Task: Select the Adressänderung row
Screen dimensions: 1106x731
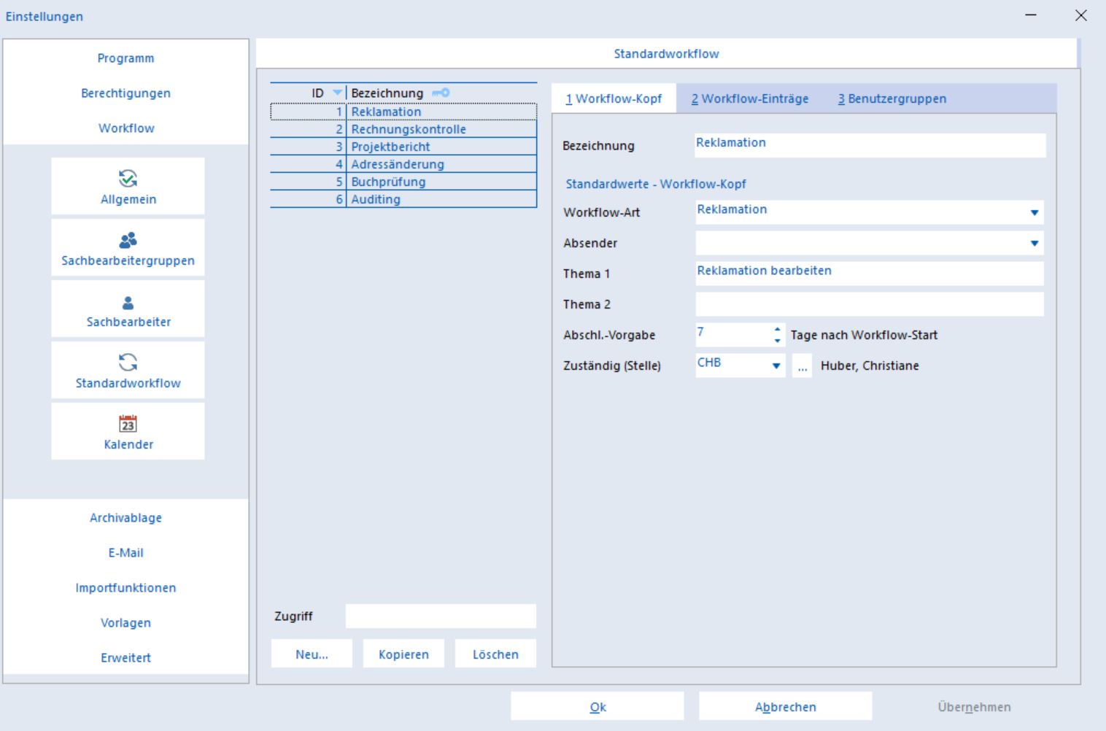Action: point(403,164)
